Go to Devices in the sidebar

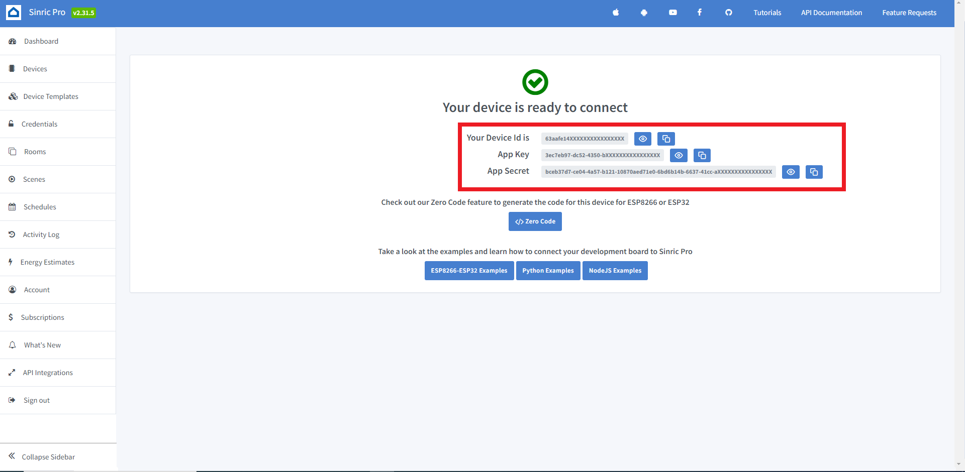(58, 69)
